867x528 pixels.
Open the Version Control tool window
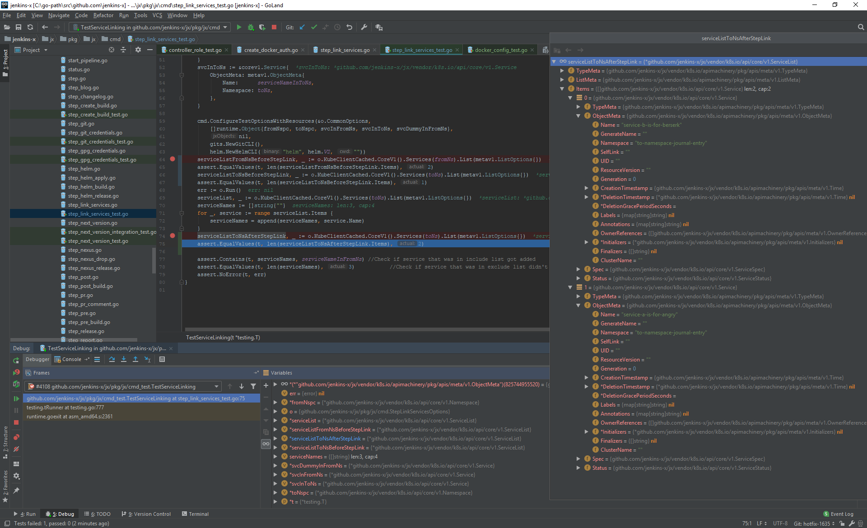[x=147, y=514]
